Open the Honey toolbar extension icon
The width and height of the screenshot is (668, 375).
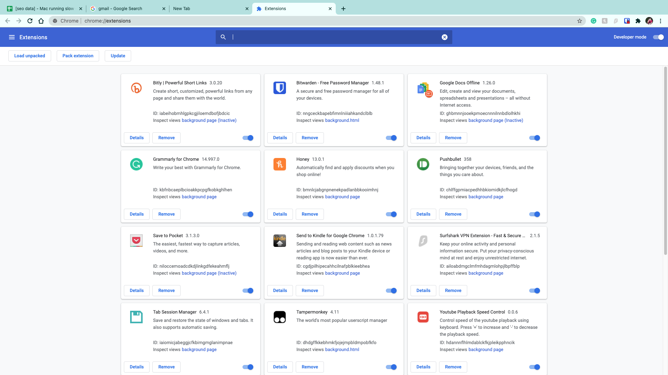(x=605, y=21)
